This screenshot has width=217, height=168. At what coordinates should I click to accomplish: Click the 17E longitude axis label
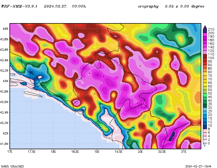pos(10,151)
